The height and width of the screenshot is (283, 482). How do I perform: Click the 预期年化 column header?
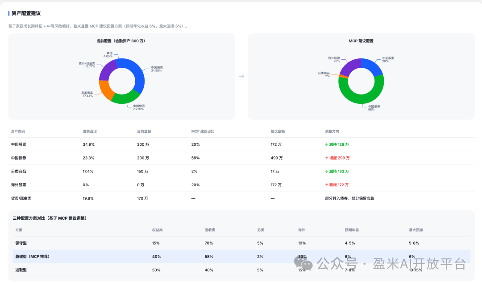352,230
